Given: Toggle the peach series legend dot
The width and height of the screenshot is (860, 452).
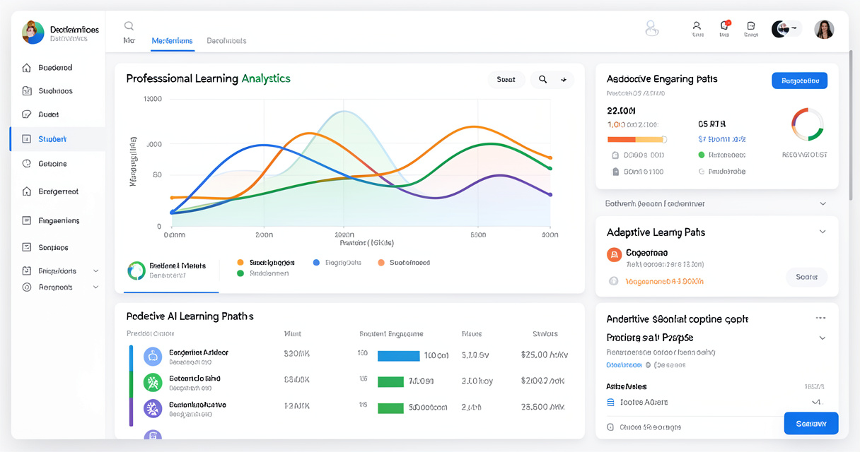Looking at the screenshot, I should [381, 262].
